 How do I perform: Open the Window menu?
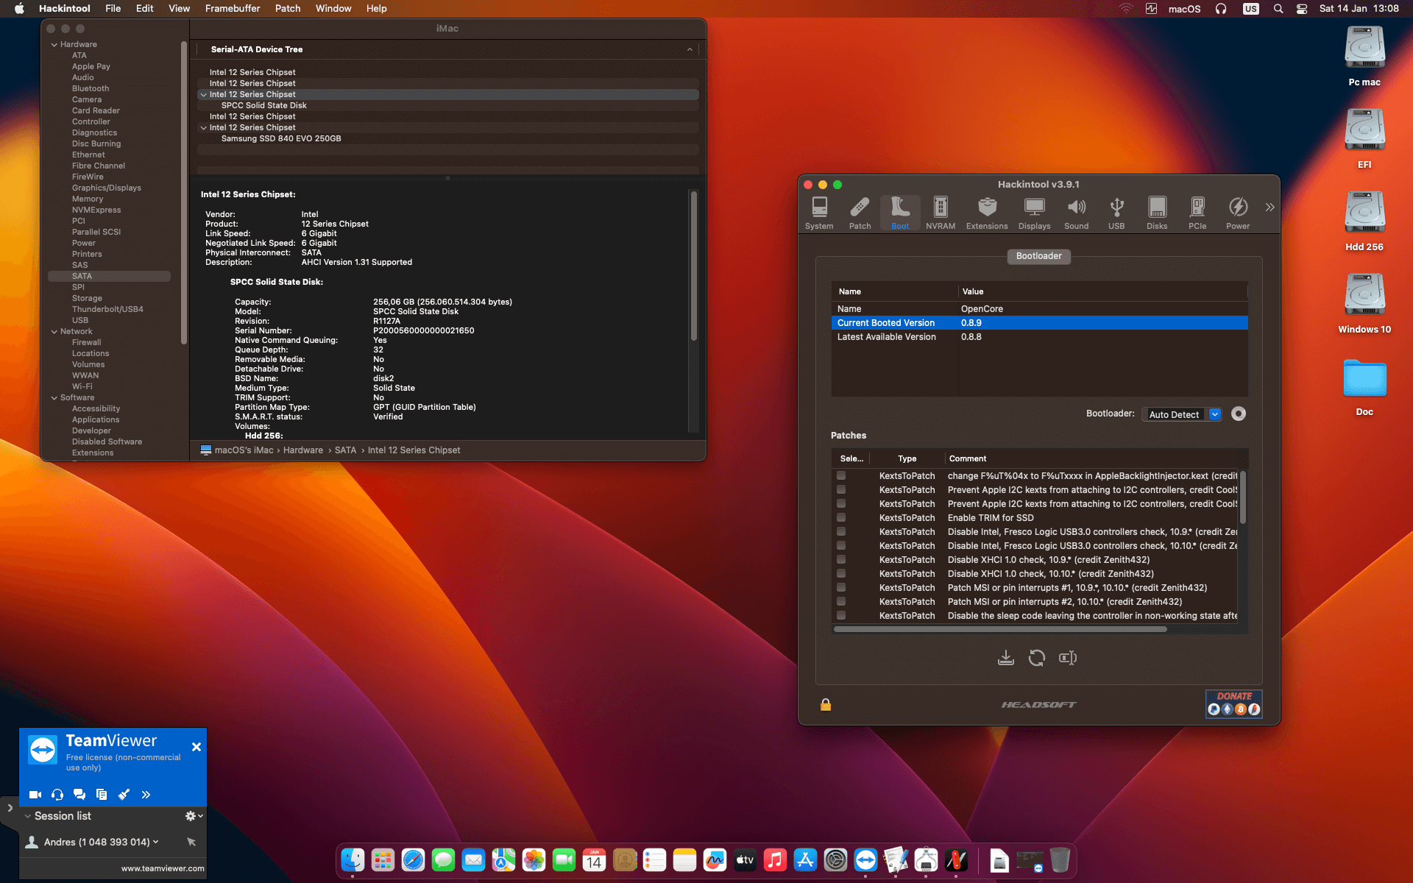(x=333, y=8)
